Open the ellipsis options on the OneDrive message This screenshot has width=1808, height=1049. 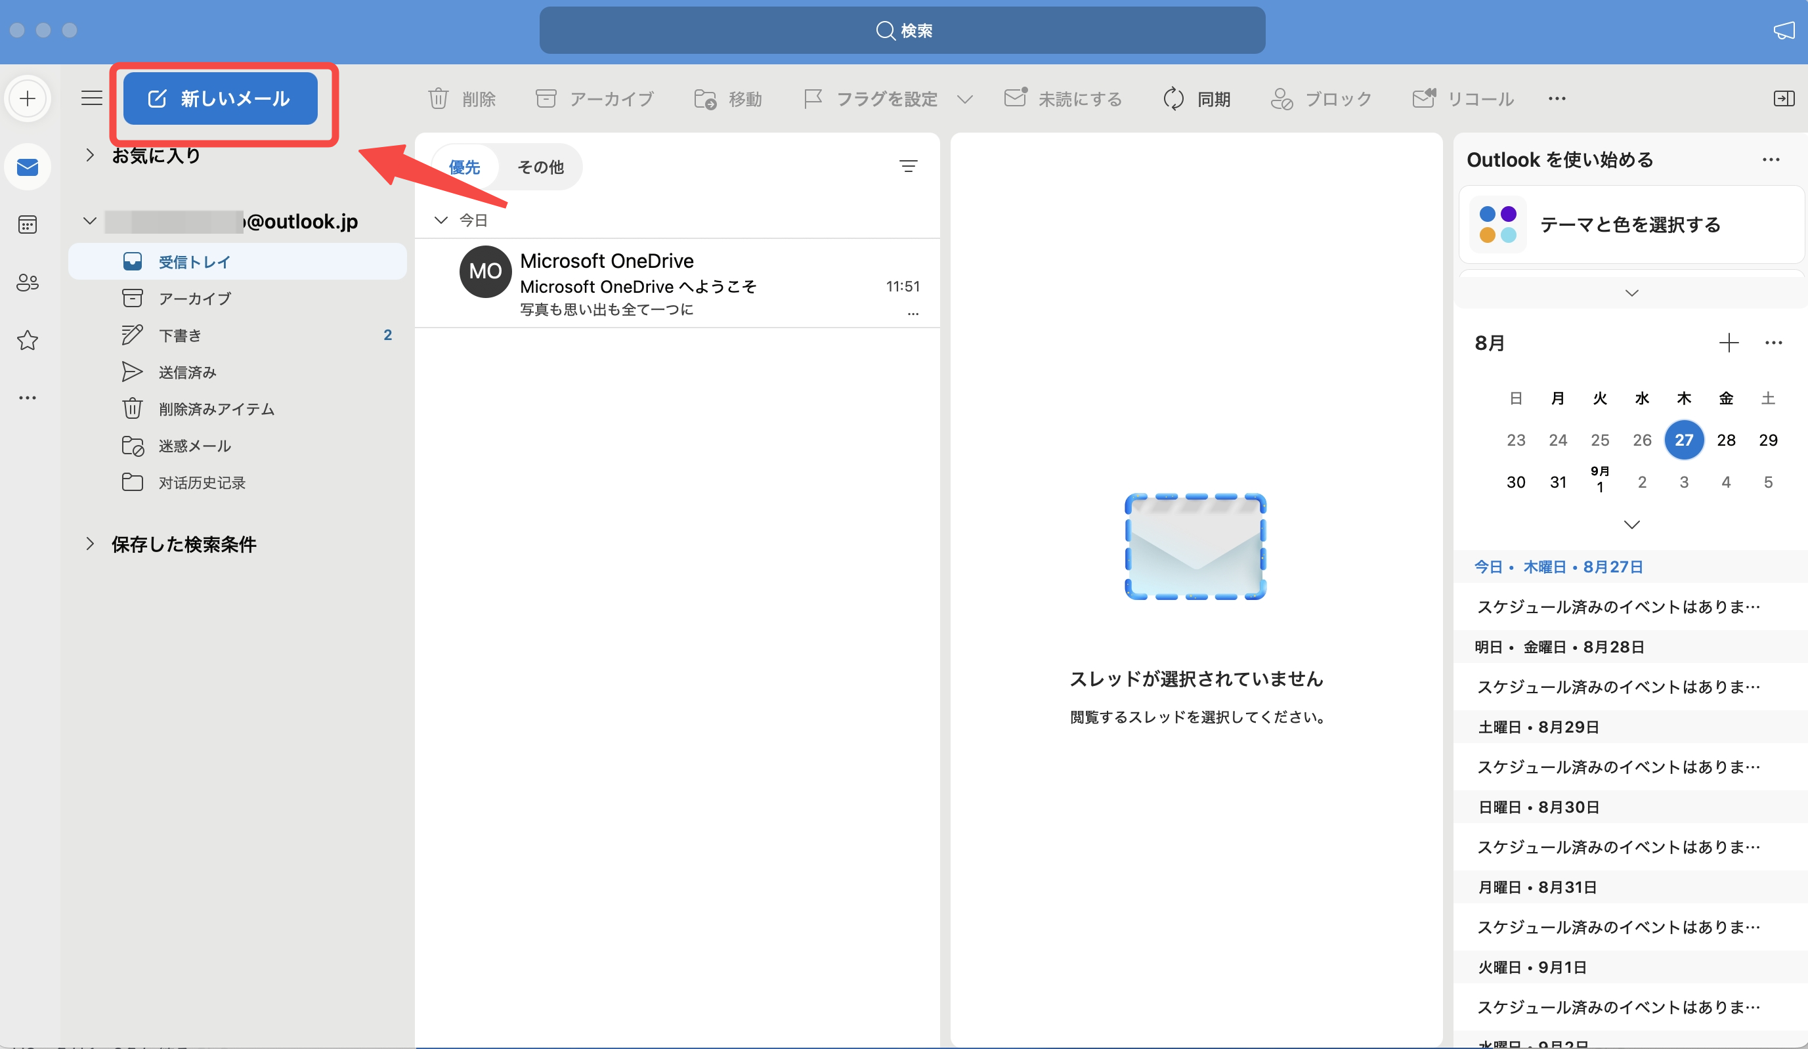pos(913,314)
